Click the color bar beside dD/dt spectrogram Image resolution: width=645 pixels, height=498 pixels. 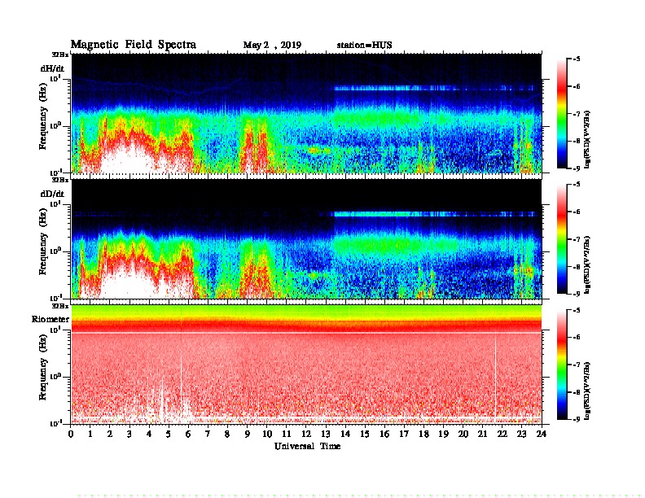coord(562,239)
